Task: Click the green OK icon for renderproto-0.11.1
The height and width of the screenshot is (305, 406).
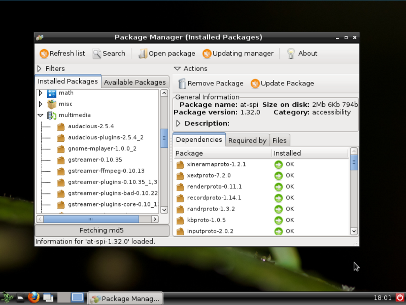Action: (x=279, y=187)
